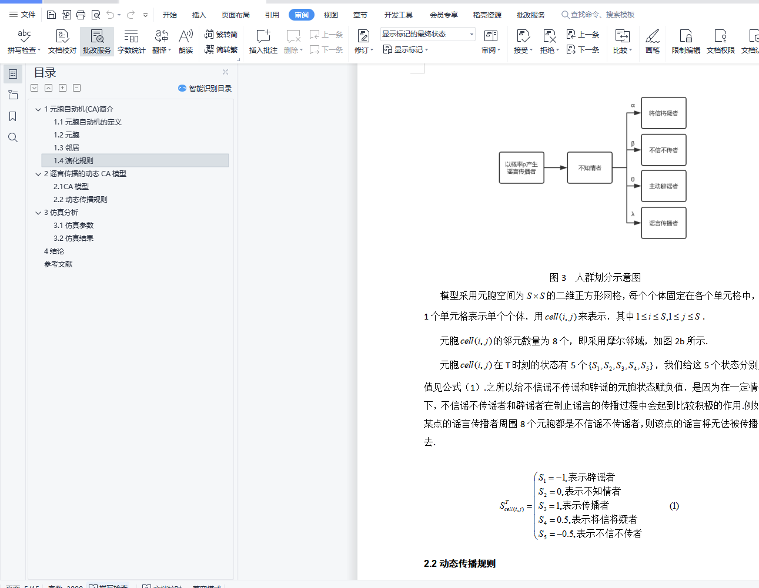Select the 画笔 pen tool
759x588 pixels.
(x=653, y=42)
